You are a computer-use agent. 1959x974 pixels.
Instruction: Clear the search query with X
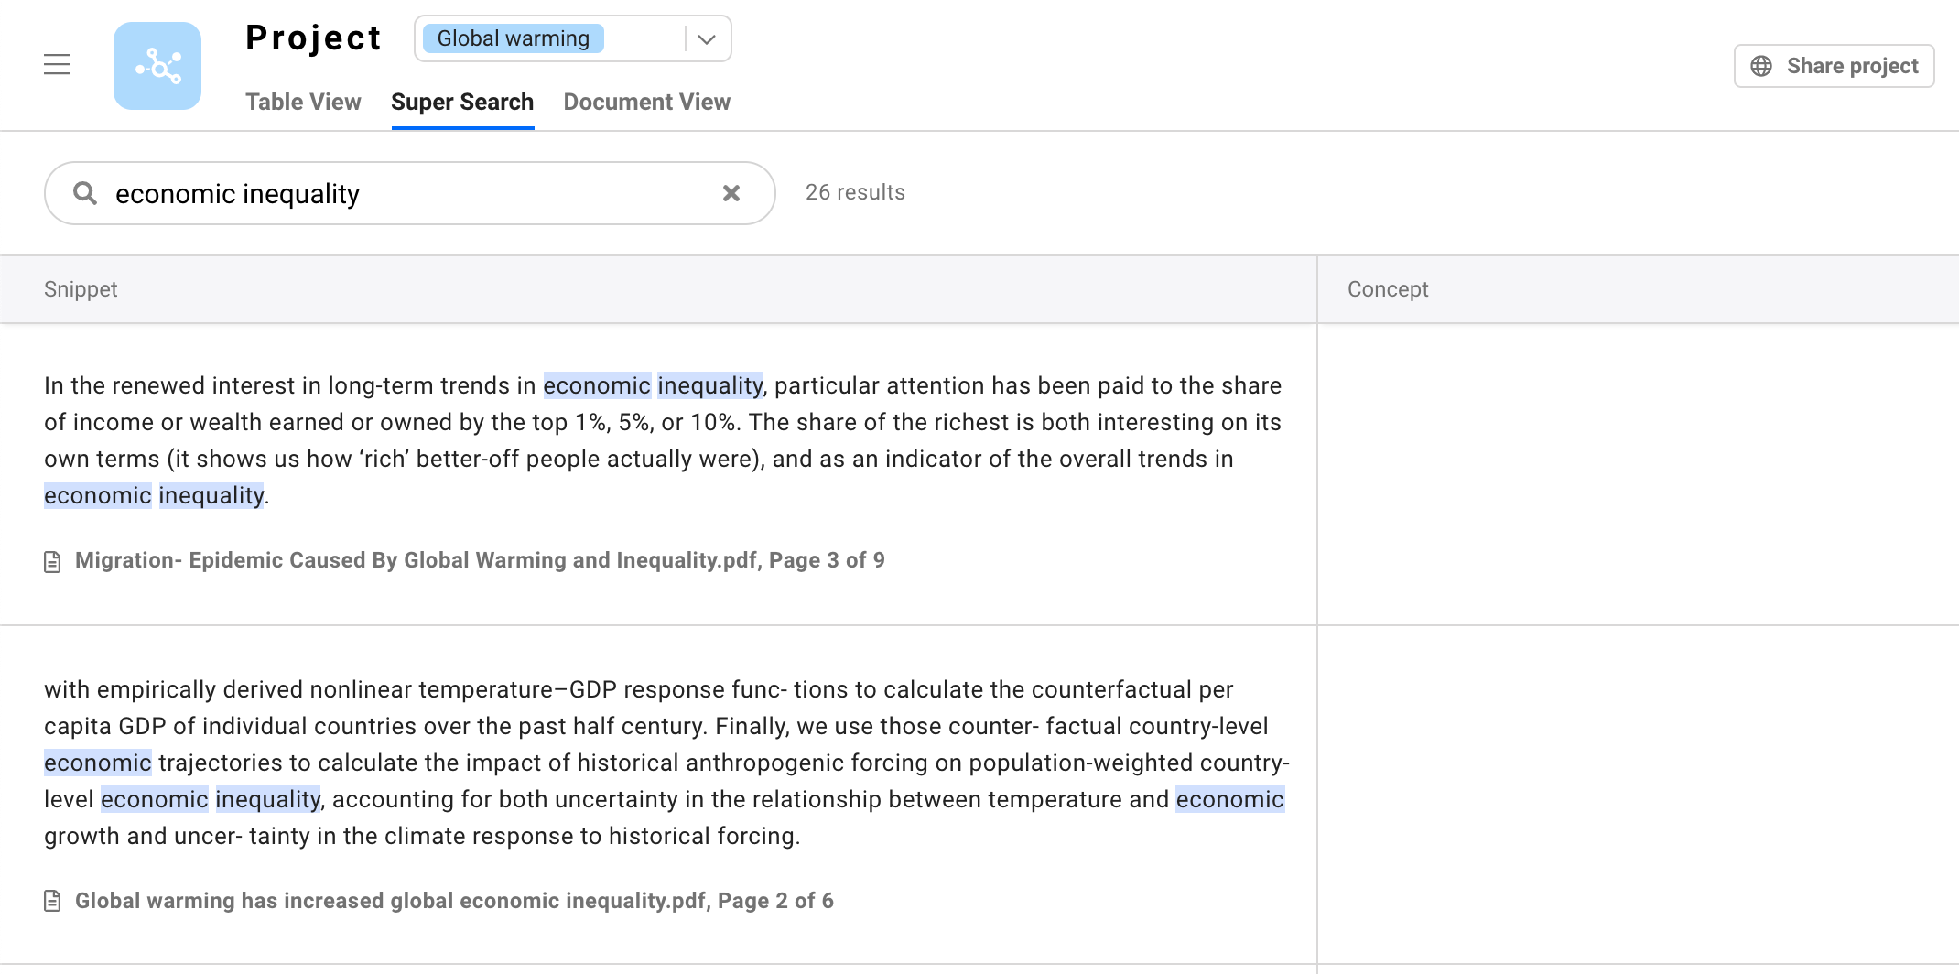[731, 193]
